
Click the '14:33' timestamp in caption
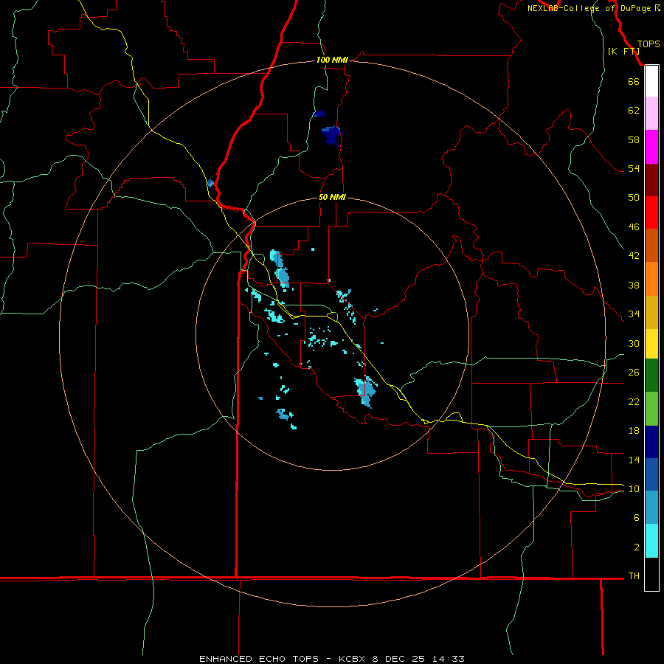(449, 659)
